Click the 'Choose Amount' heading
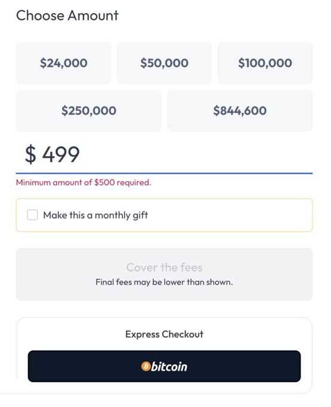The width and height of the screenshot is (331, 407). (x=67, y=15)
